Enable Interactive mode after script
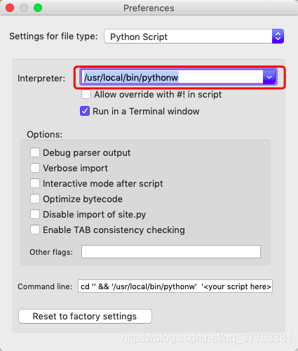This screenshot has width=298, height=351. 35,183
